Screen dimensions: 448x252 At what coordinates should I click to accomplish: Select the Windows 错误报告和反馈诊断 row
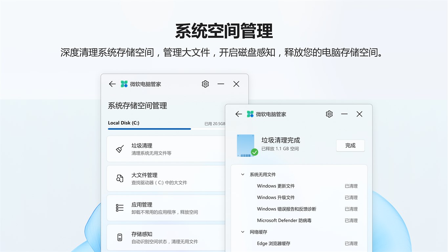(299, 209)
